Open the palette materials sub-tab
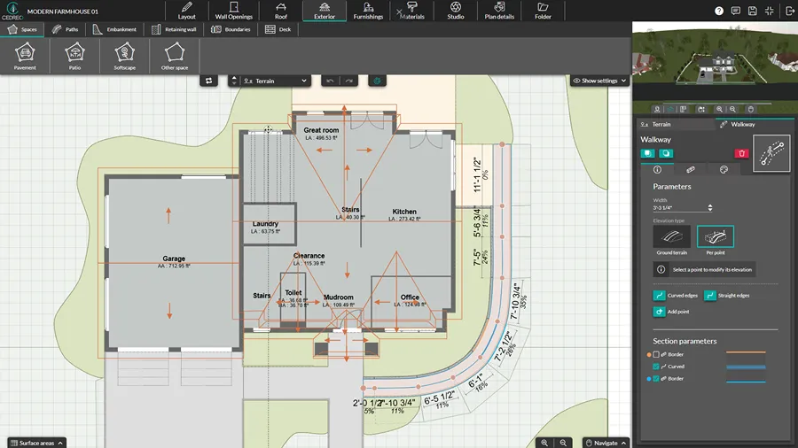Image resolution: width=798 pixels, height=448 pixels. (x=724, y=170)
